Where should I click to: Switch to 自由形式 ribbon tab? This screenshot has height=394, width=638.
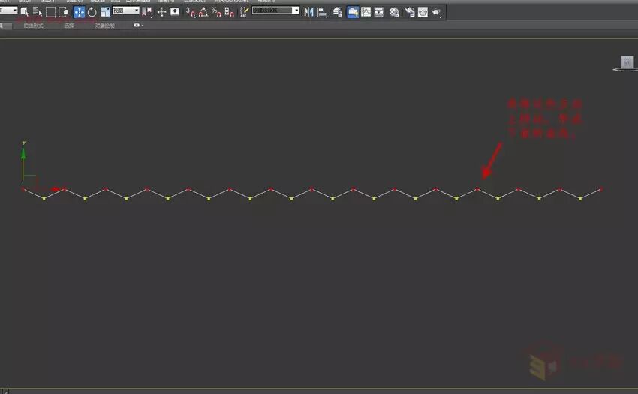click(33, 26)
